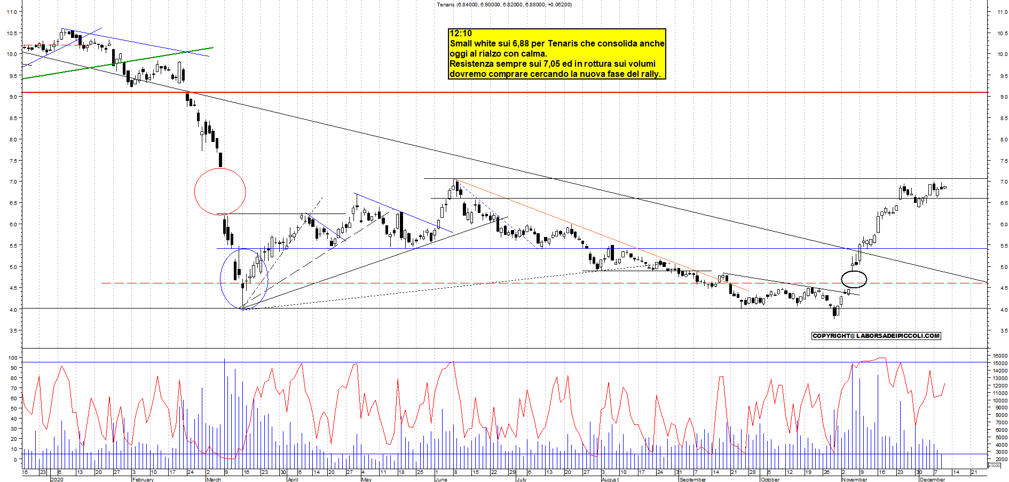Click '10000' on the volume right scale

1000,400
